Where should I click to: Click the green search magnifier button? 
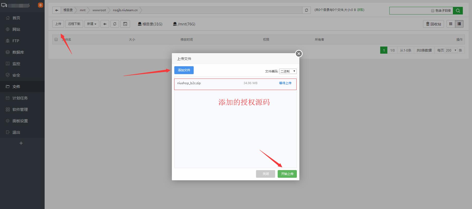coord(458,10)
